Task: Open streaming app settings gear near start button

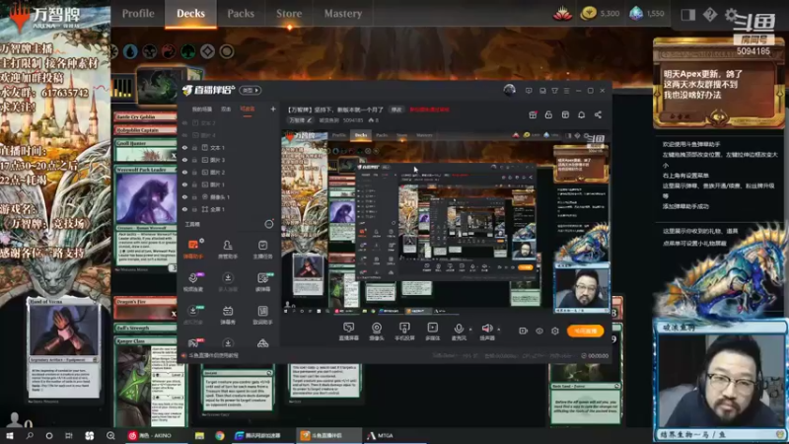Action: pos(555,331)
